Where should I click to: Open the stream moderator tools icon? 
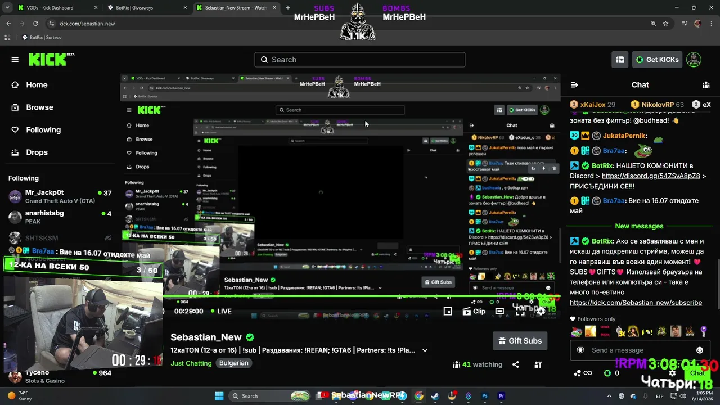[538, 364]
